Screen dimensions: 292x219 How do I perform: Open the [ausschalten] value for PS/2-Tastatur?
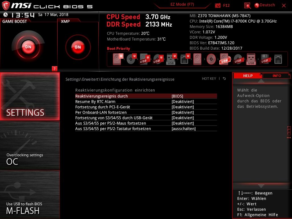tap(184, 129)
